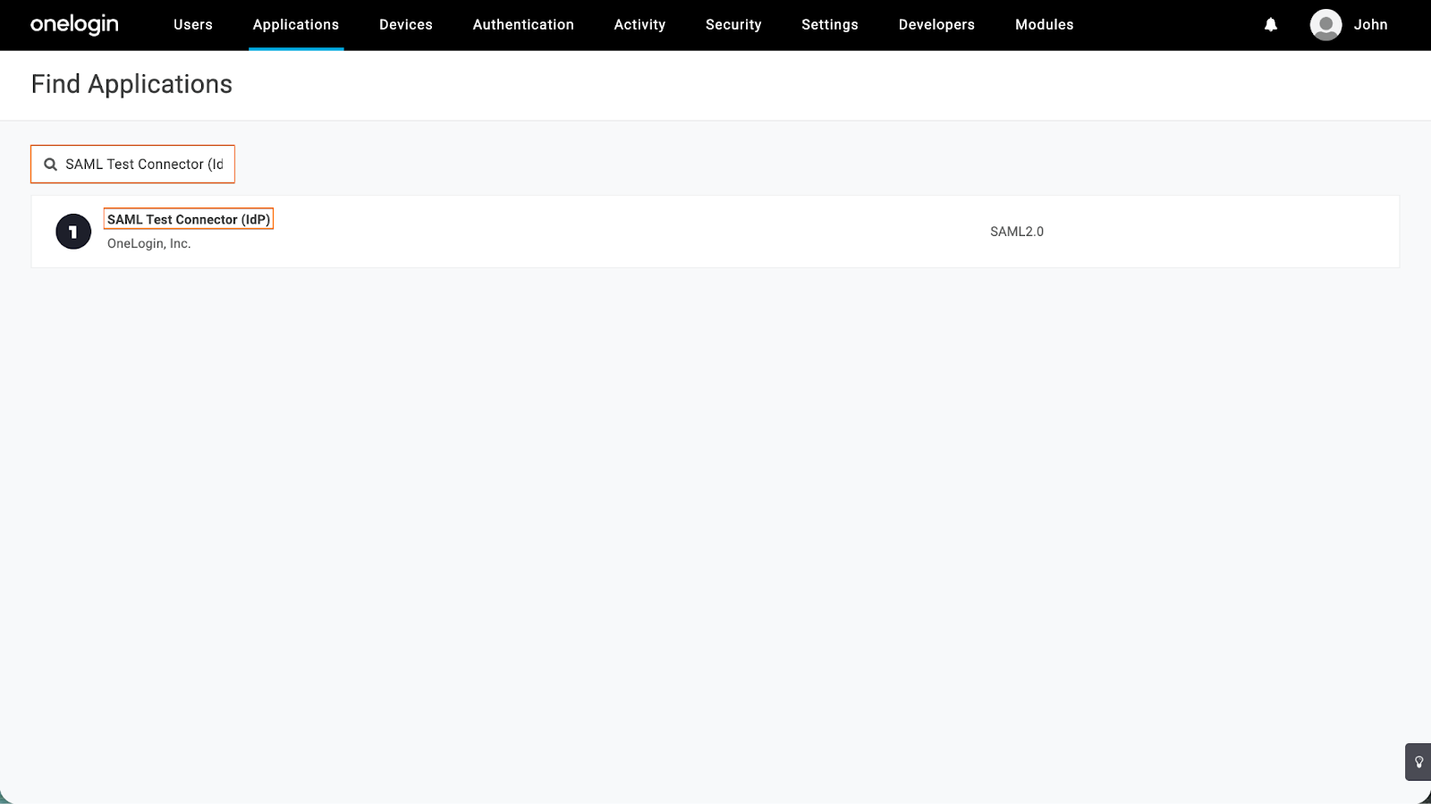Open the lightbulb help widget
The width and height of the screenshot is (1431, 804).
pyautogui.click(x=1418, y=762)
